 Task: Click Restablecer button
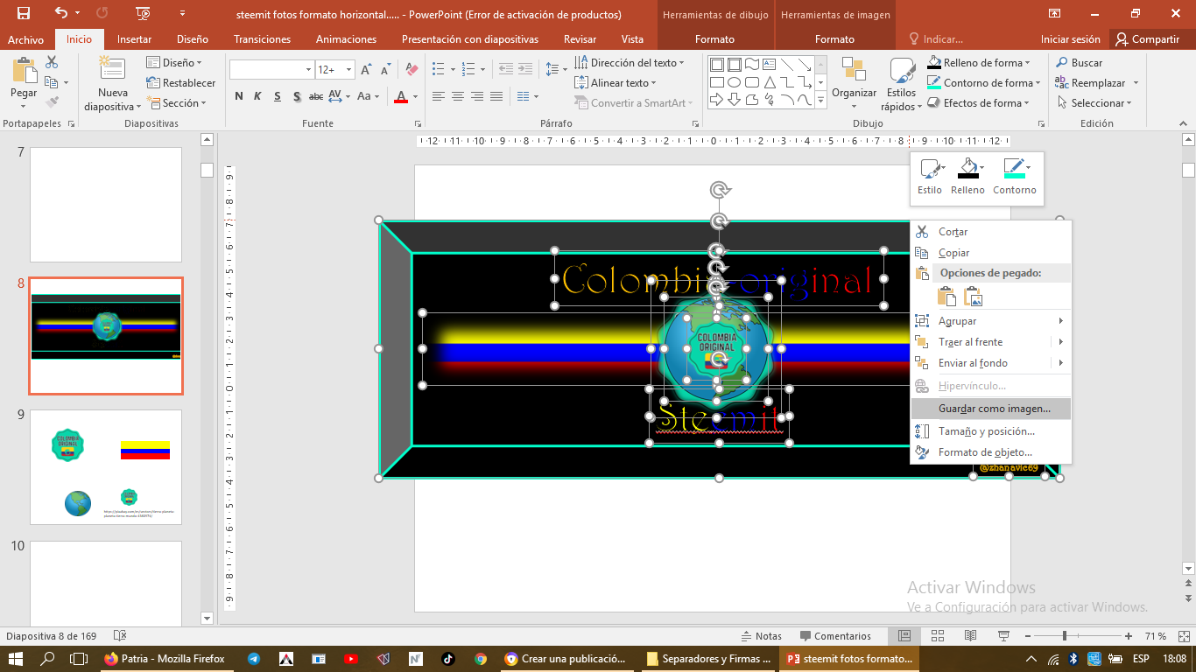pos(181,82)
